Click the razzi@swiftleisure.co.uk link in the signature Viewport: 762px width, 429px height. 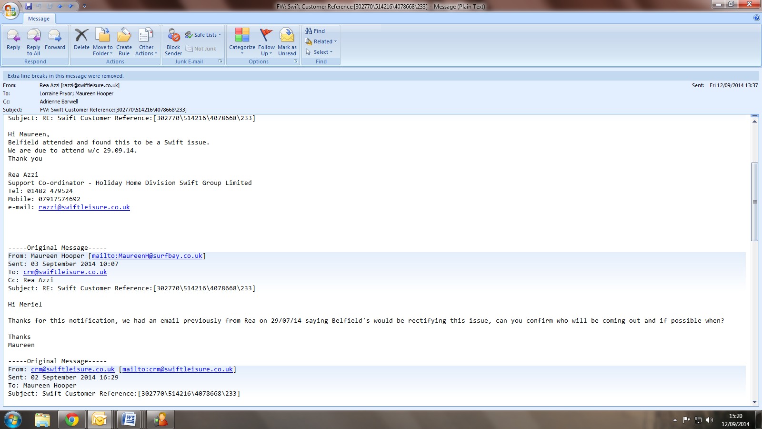pos(84,207)
